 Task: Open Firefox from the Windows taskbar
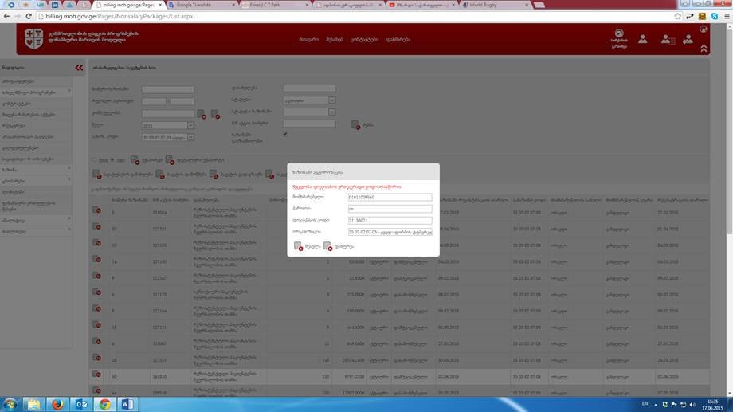(57, 403)
